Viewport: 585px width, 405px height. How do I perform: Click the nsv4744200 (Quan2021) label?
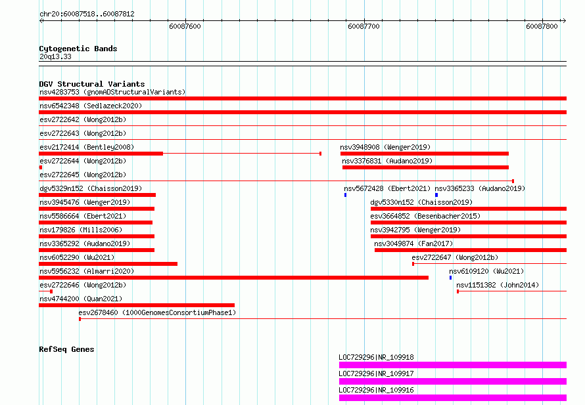81,299
